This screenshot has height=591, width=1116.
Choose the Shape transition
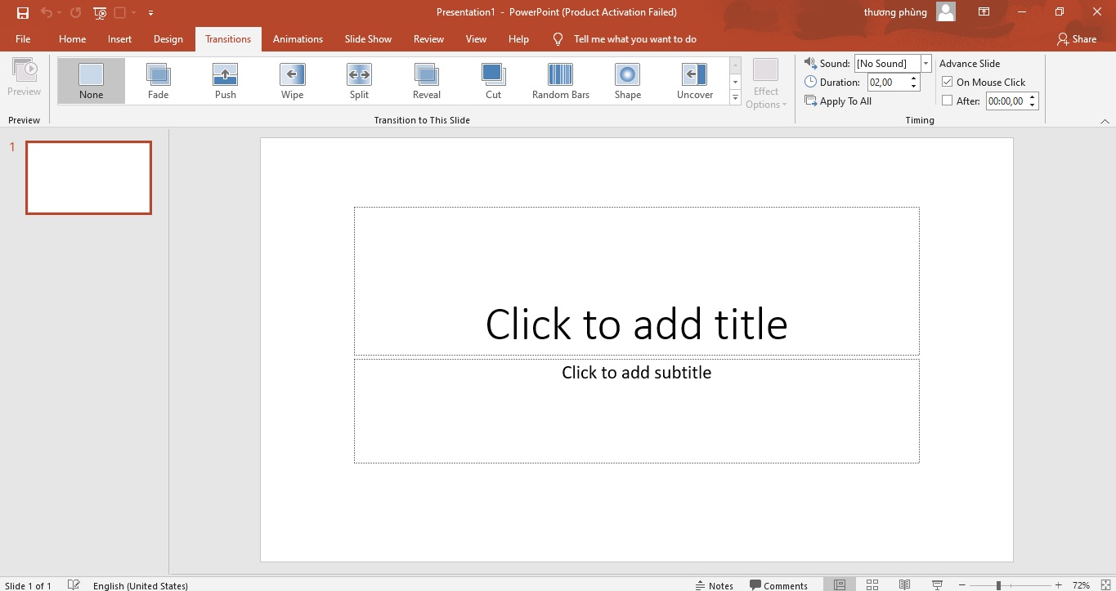(627, 79)
